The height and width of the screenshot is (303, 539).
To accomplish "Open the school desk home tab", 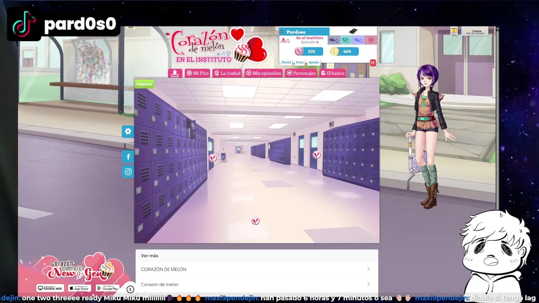I will [175, 73].
